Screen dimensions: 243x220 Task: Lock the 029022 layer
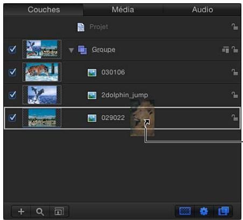click(x=234, y=118)
